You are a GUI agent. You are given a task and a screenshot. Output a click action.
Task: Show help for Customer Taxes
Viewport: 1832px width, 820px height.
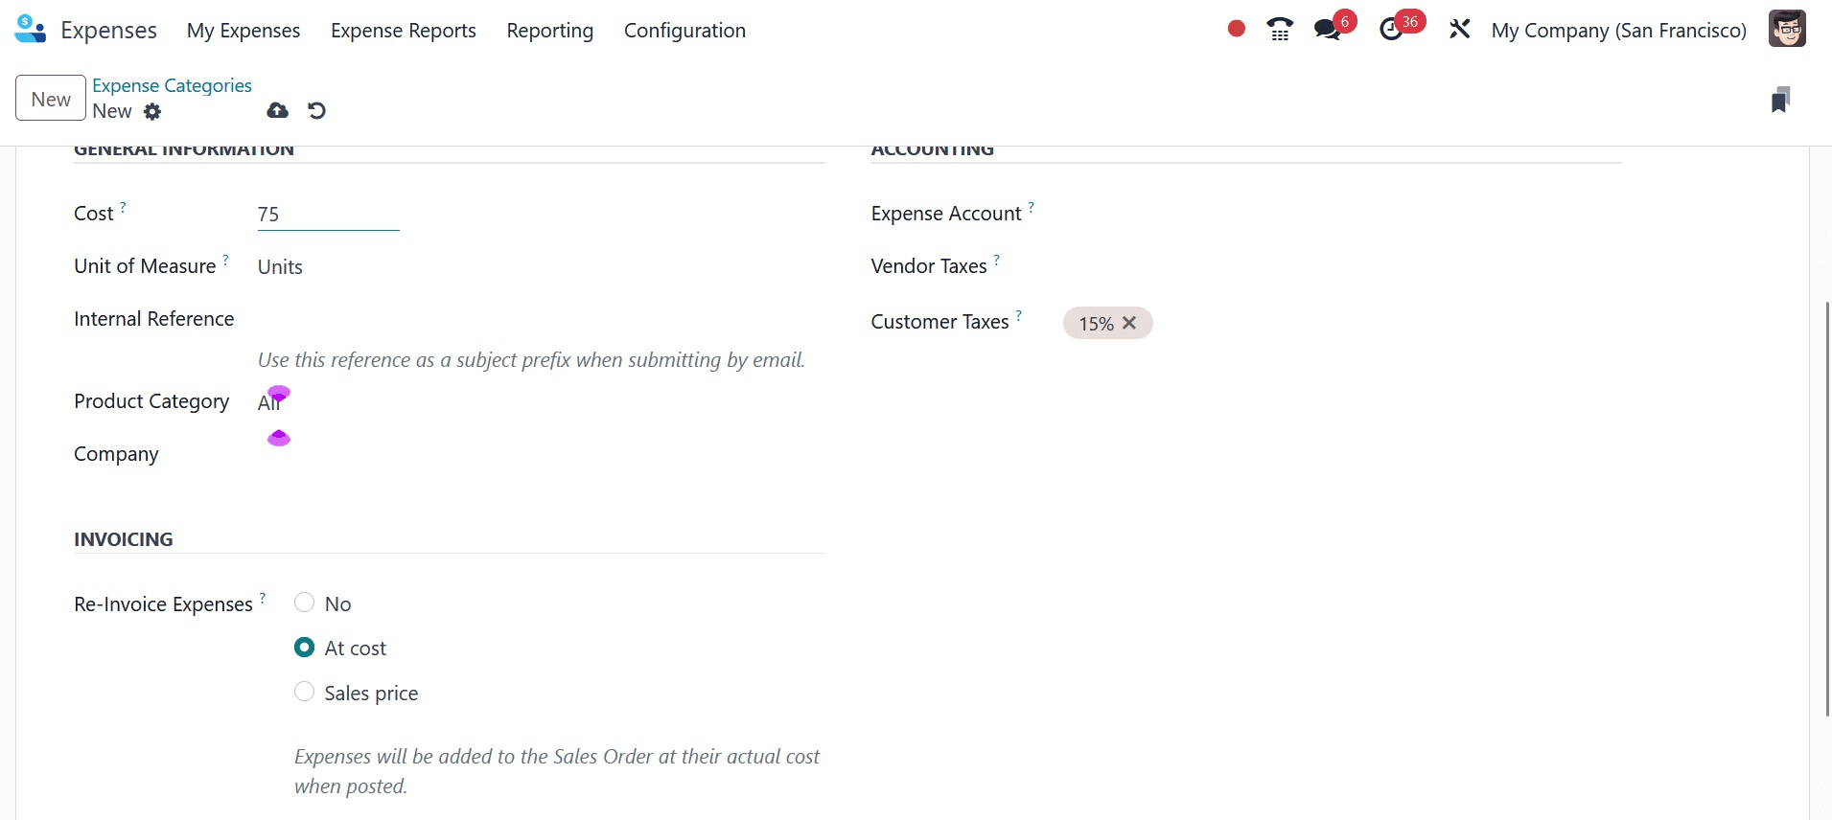pos(1018,314)
